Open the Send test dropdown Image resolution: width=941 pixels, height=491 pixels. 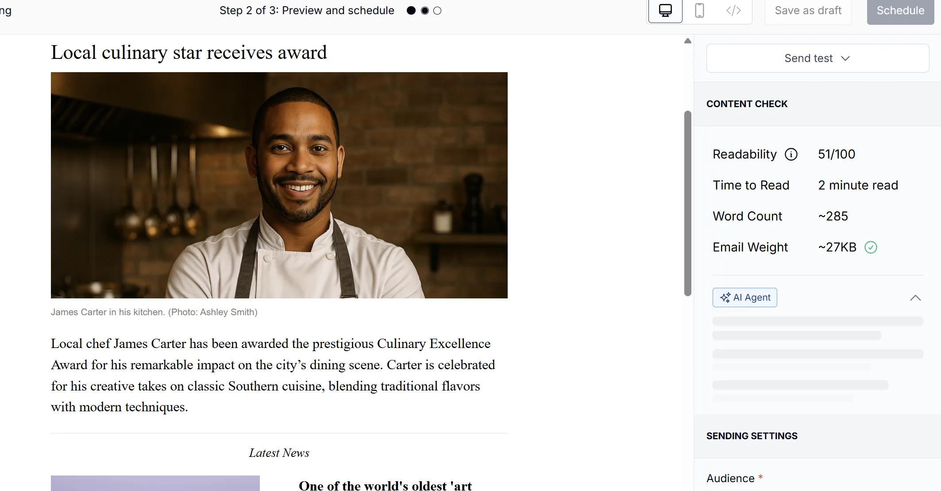point(818,58)
